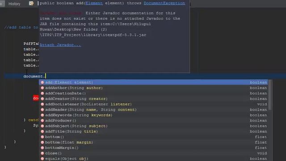Screen dimensions: 286x161
Task: Click the completion list scrollbar thumb
Action: [x=270, y=95]
